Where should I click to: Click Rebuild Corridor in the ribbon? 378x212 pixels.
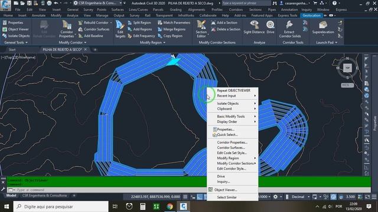click(x=93, y=22)
